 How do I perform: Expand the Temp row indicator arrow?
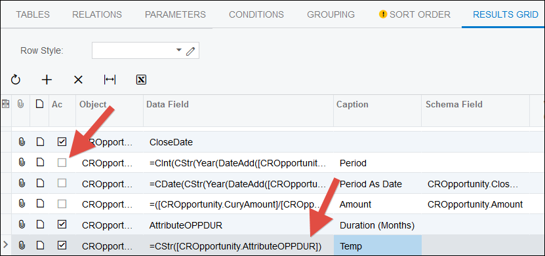(5, 246)
